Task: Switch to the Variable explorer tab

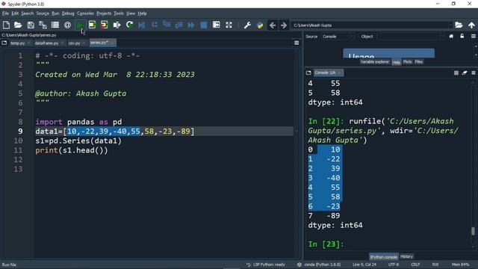Action: click(x=374, y=62)
